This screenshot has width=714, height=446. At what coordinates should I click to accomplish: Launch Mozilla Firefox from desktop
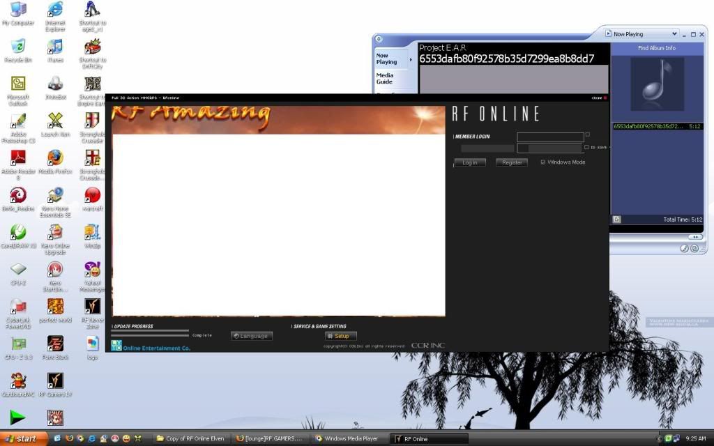[55, 162]
